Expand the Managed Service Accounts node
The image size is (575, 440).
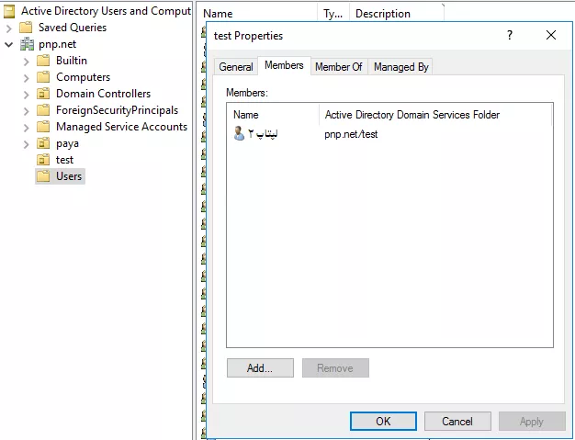[26, 128]
